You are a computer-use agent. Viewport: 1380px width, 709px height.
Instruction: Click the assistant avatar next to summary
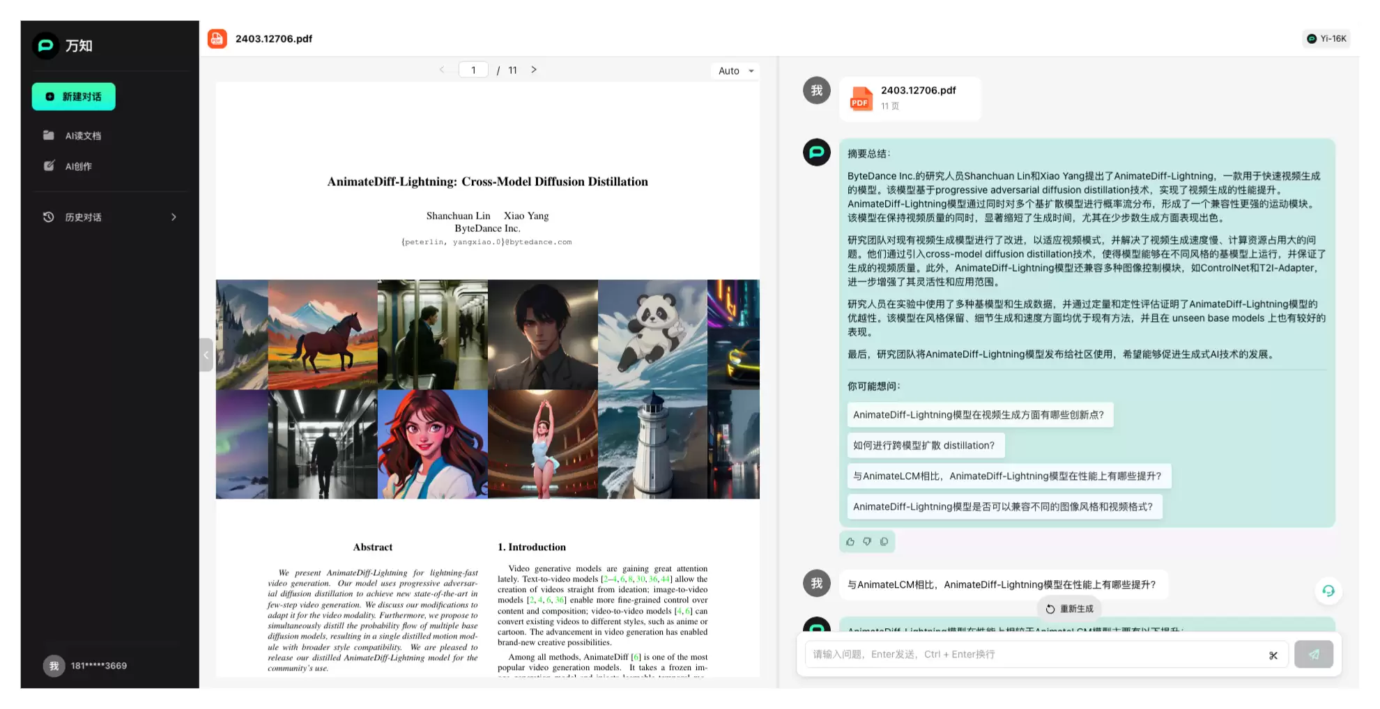pos(817,152)
